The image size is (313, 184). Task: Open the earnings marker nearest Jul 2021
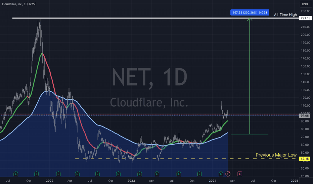(16, 174)
